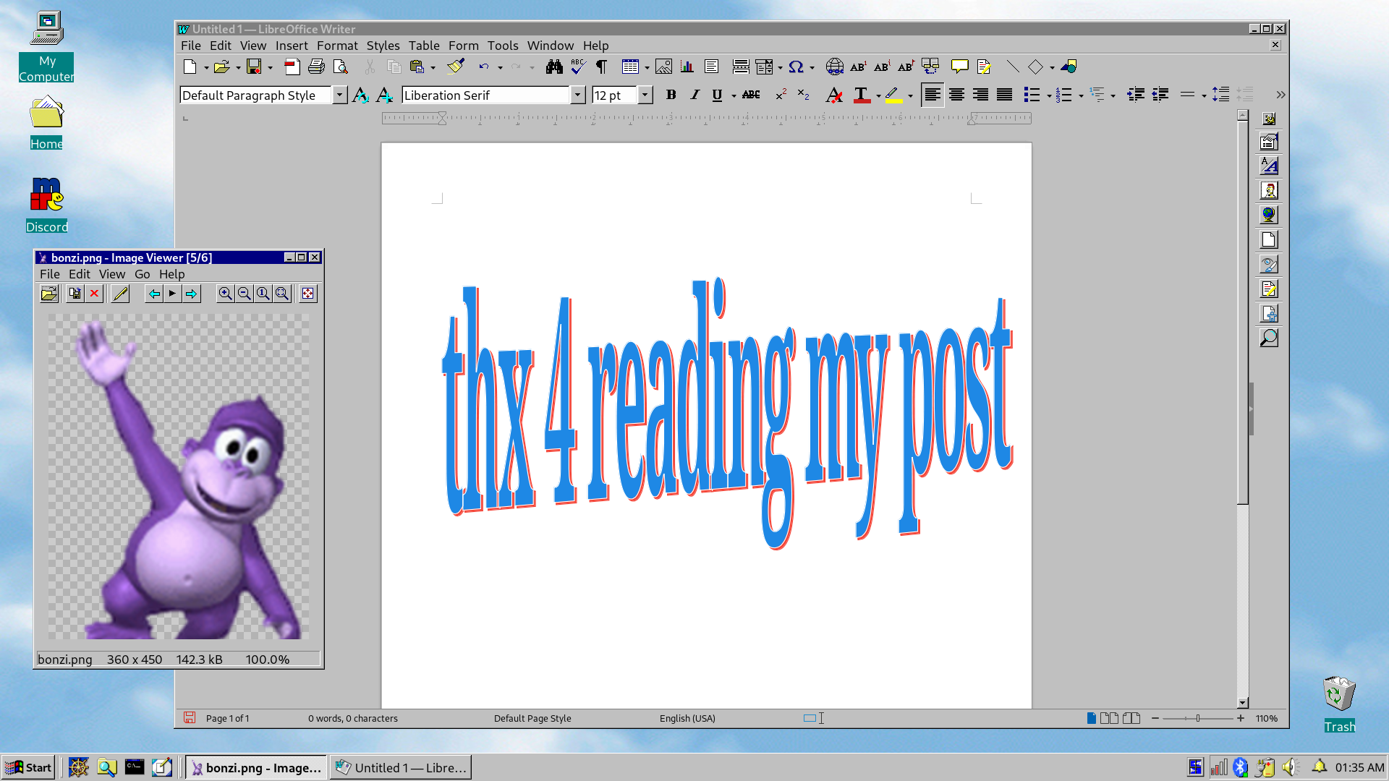Expand the Font Size dropdown
The height and width of the screenshot is (781, 1389).
pos(645,95)
